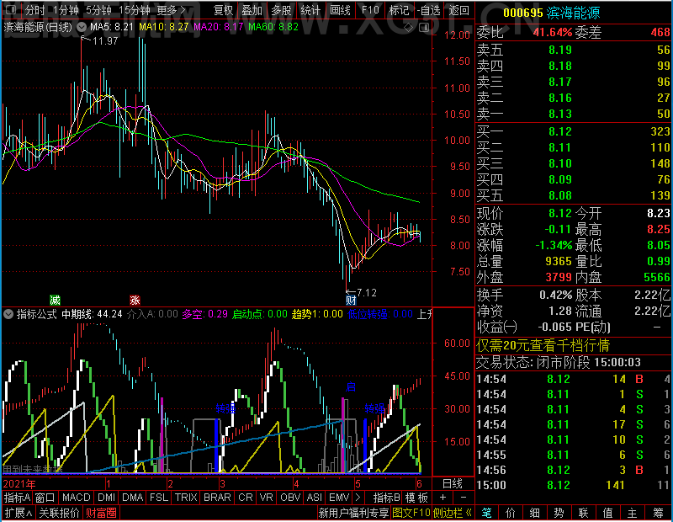Select the CR indicator

(245, 498)
